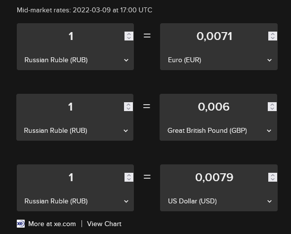Click the 0,0071 Euro amount field

(214, 36)
